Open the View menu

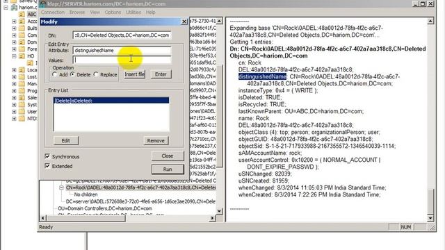95,12
